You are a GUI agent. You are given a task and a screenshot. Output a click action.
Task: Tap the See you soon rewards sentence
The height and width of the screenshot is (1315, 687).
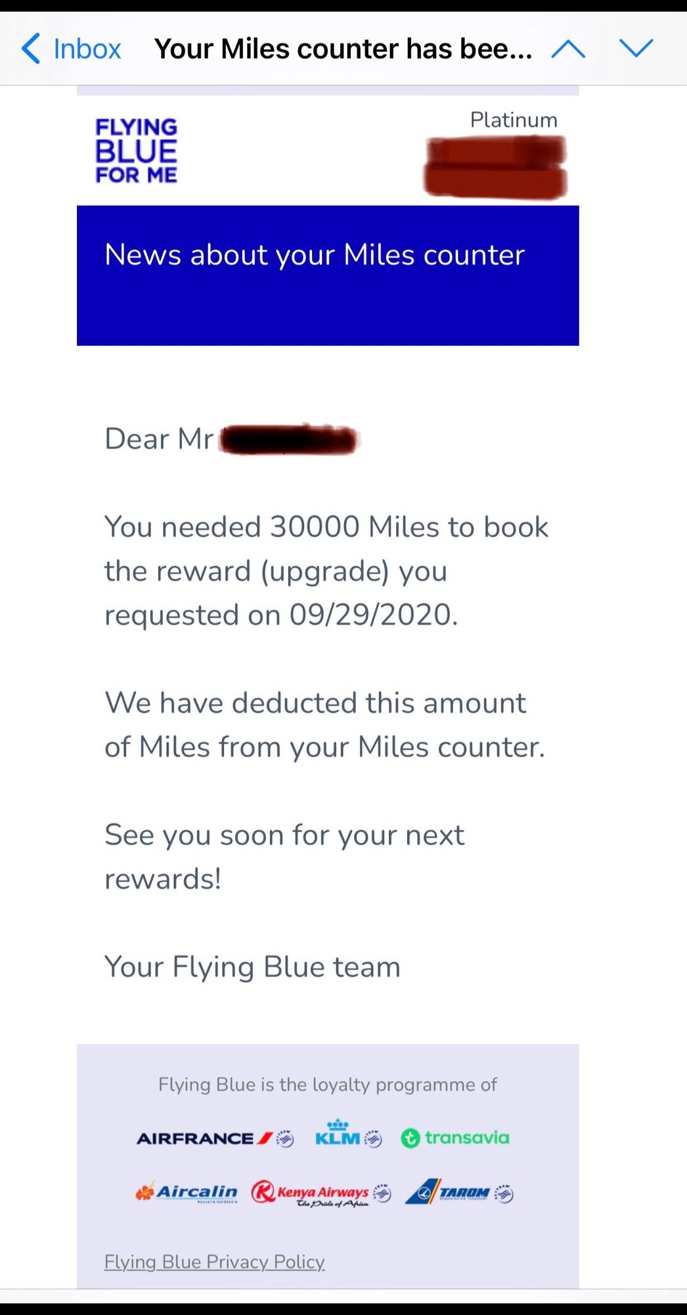(x=284, y=856)
